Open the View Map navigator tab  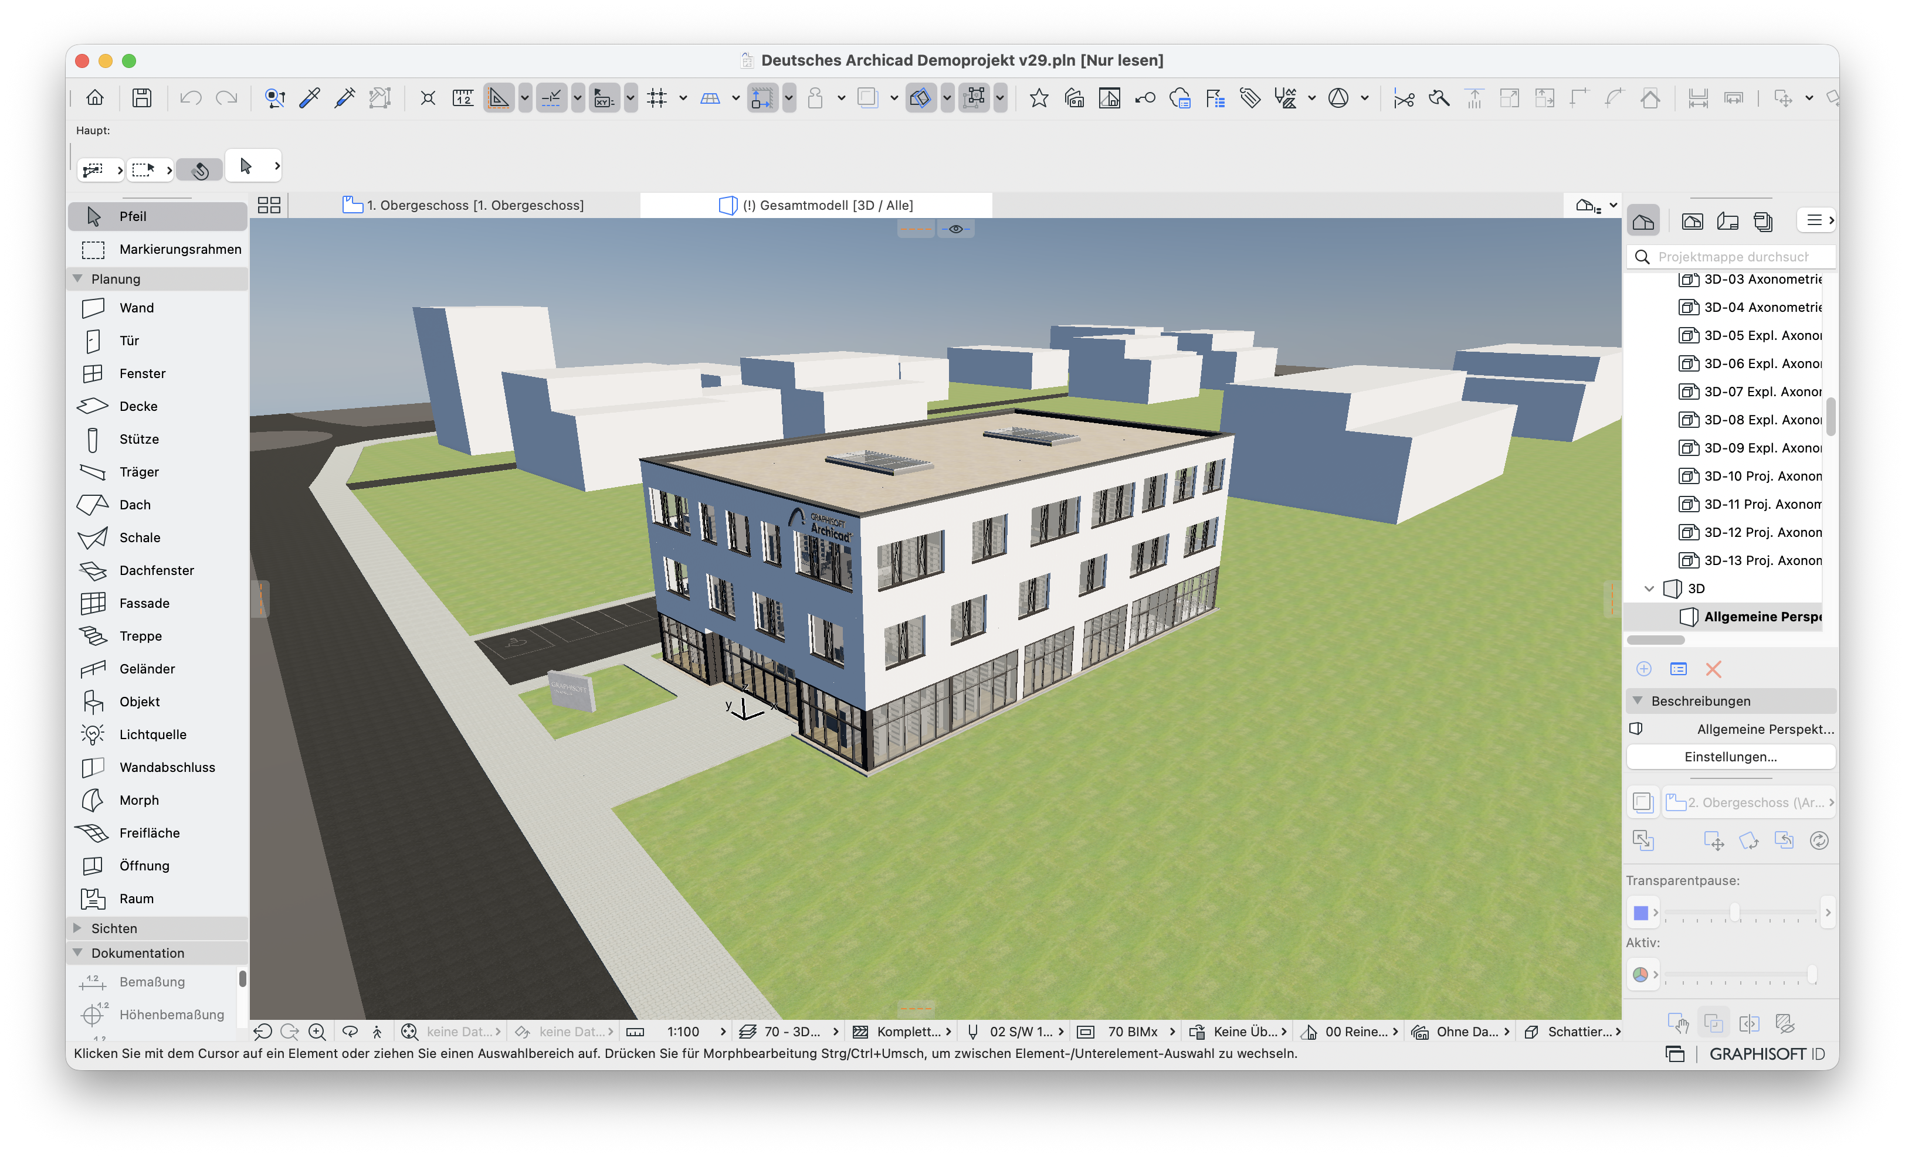tap(1692, 222)
